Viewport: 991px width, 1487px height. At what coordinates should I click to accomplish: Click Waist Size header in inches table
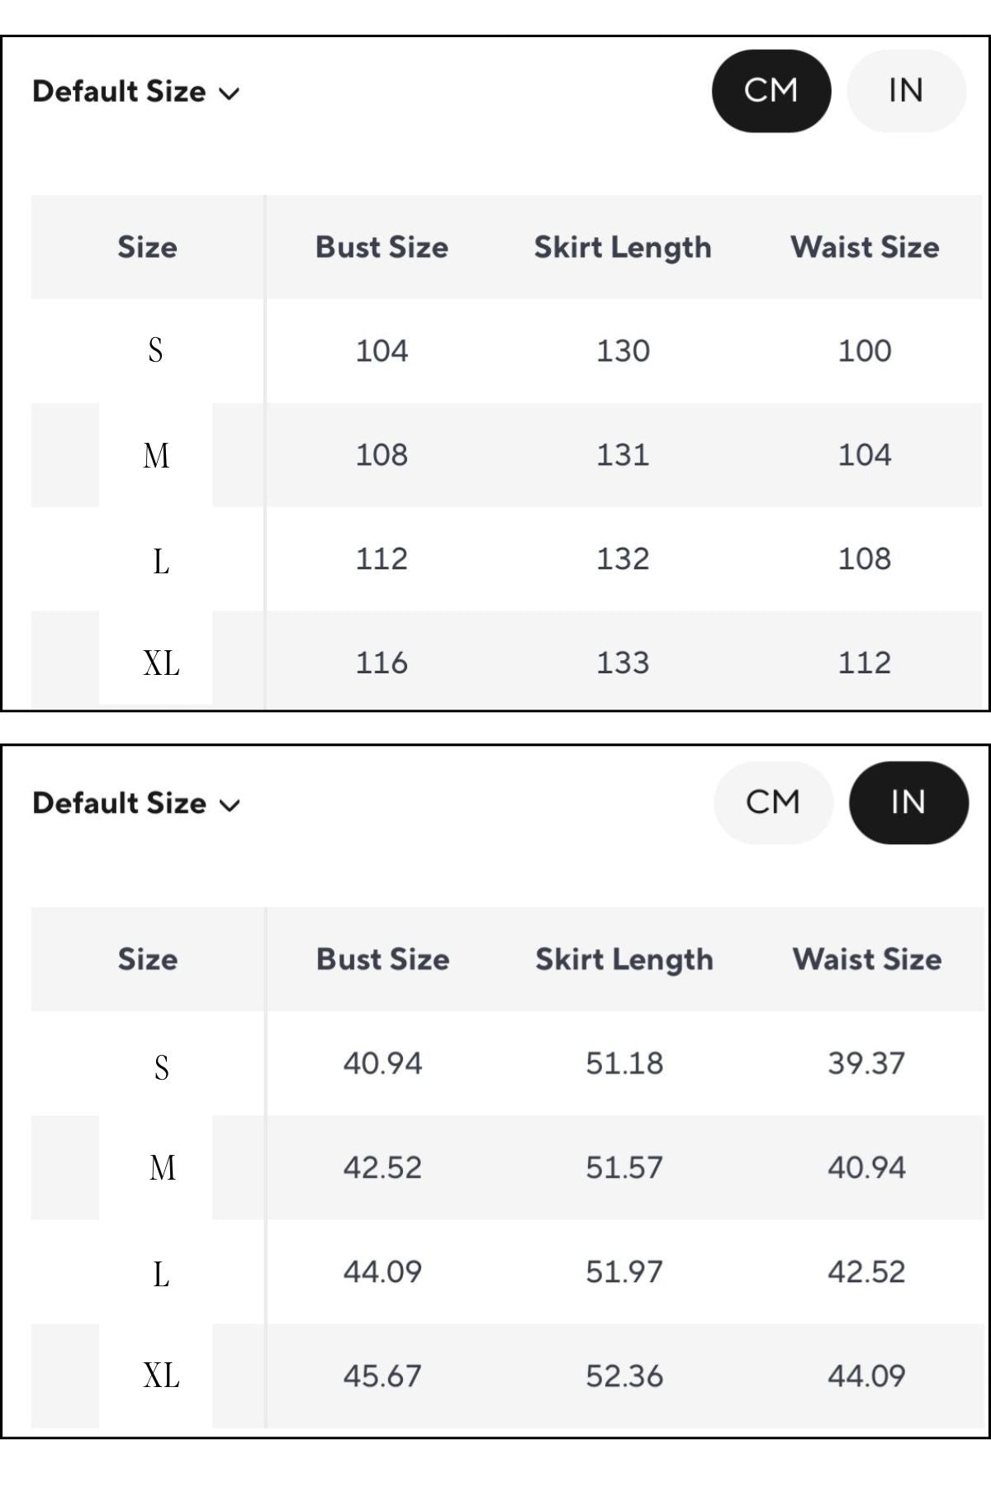(x=867, y=959)
